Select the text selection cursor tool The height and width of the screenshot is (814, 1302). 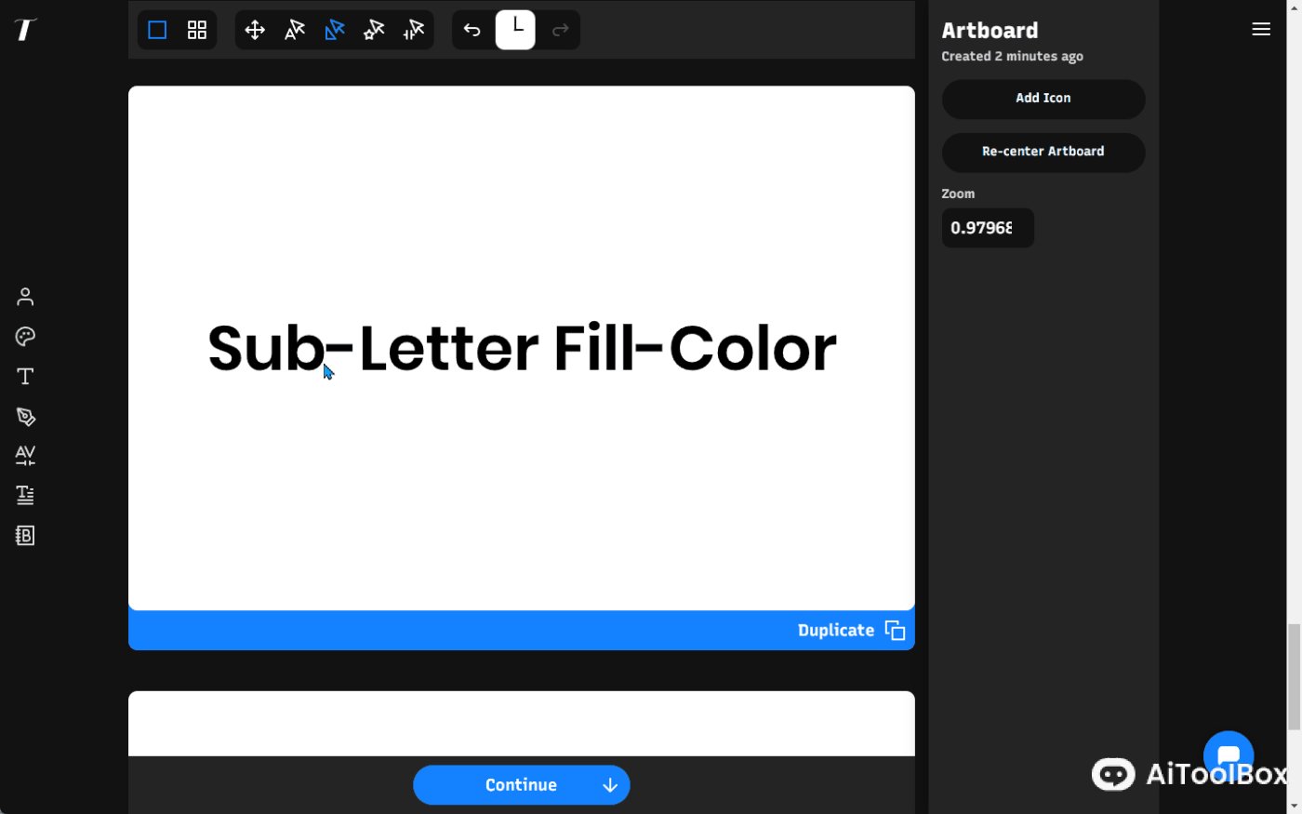294,29
